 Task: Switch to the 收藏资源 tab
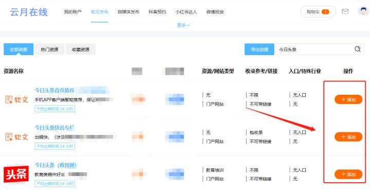click(81, 49)
